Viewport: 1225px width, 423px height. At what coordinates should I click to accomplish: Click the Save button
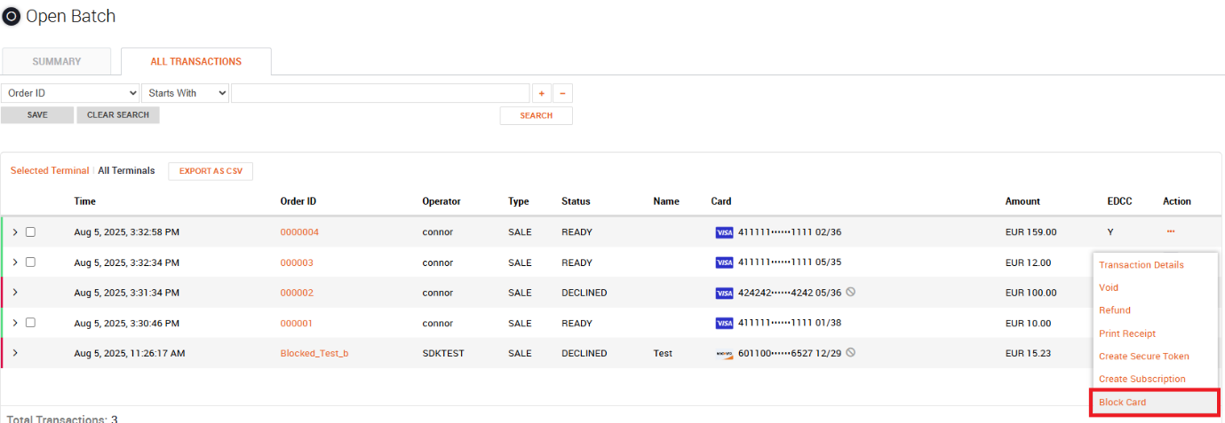click(x=37, y=115)
